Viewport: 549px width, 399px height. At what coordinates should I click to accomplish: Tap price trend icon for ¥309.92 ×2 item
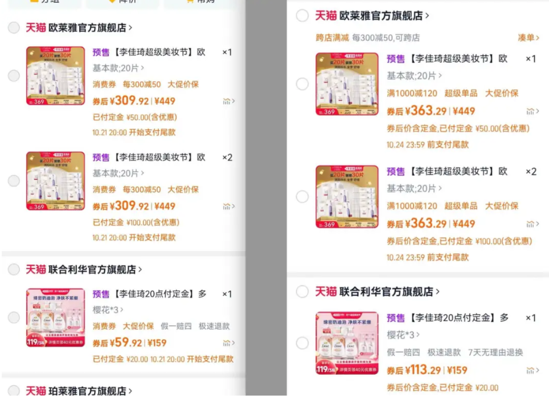pos(228,206)
